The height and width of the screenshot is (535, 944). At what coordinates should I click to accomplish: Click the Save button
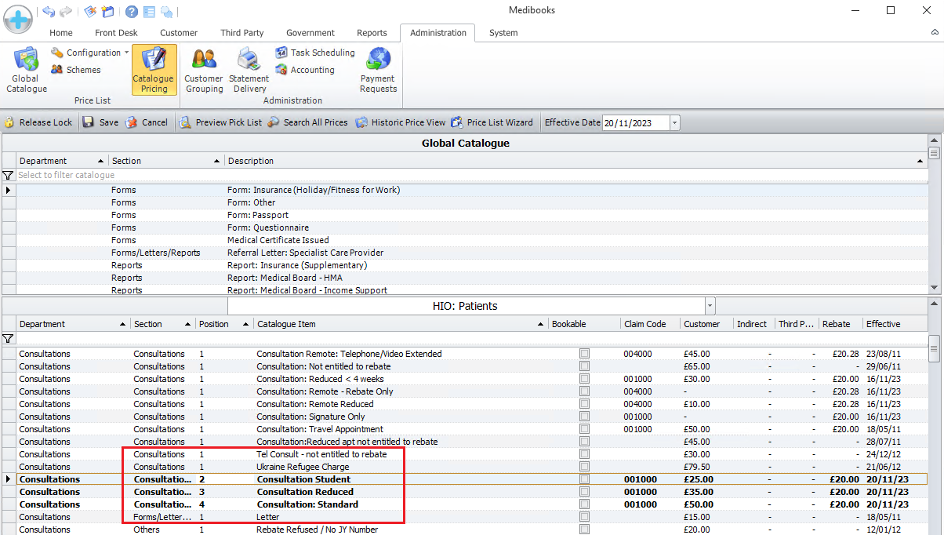(x=100, y=122)
